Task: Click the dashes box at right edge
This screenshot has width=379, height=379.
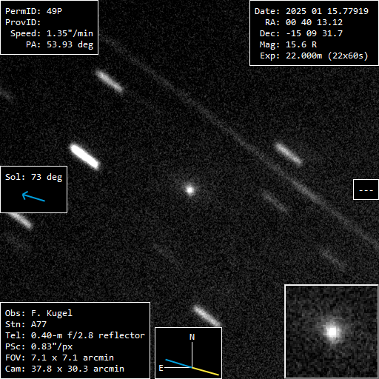Action: point(366,189)
